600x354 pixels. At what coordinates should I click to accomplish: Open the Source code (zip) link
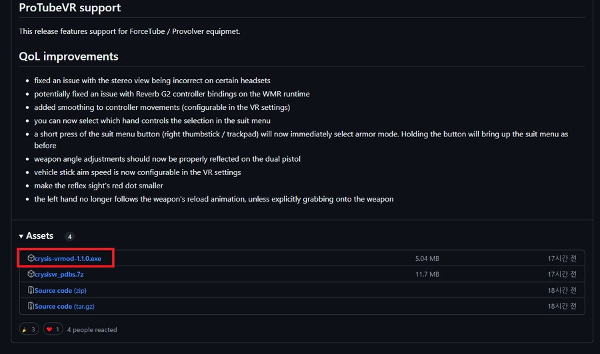click(61, 291)
